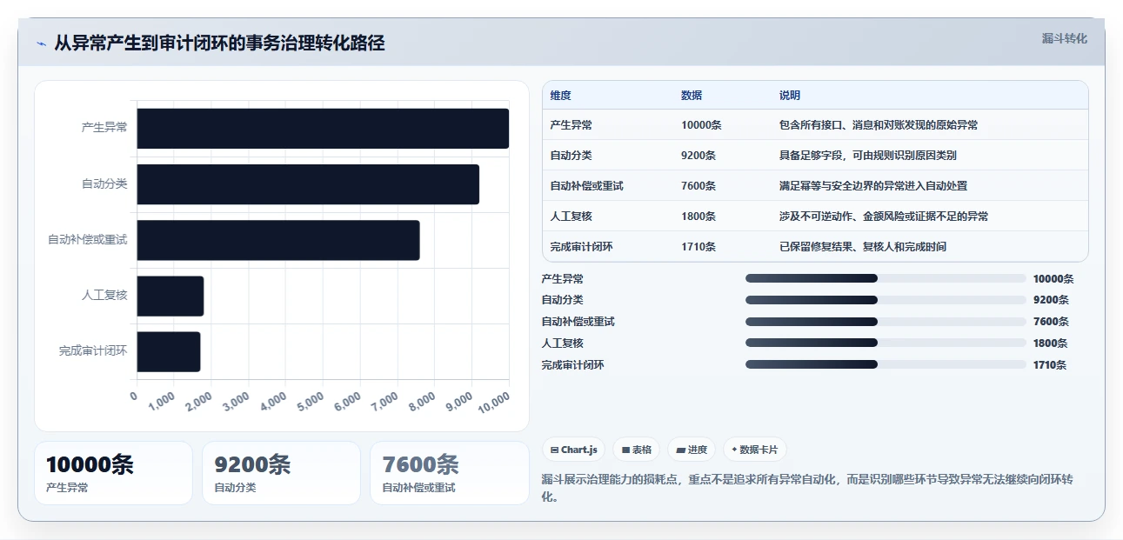Click table cell 人工复核 in table
This screenshot has height=540, width=1123.
pos(572,217)
